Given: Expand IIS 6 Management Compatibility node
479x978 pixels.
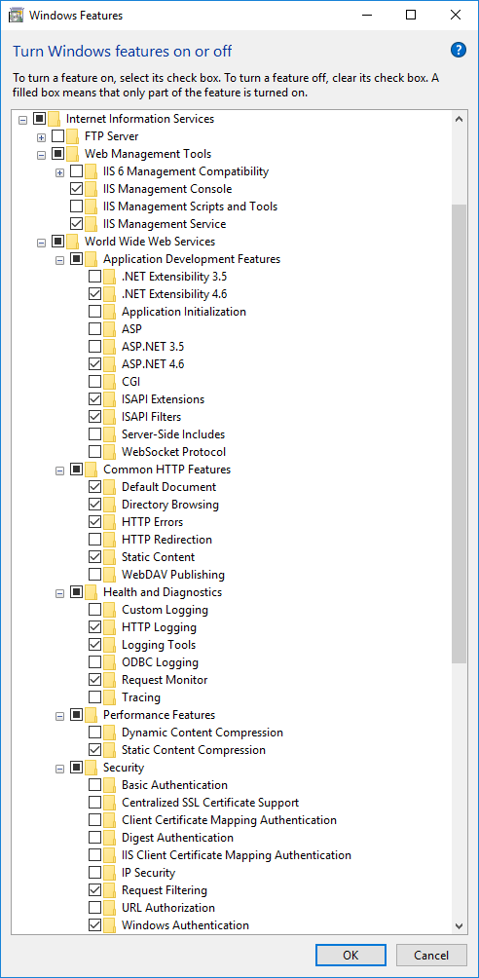Looking at the screenshot, I should pos(60,171).
